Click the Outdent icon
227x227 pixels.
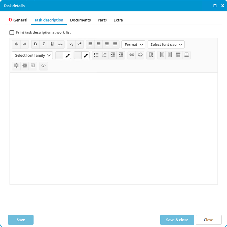point(121,55)
